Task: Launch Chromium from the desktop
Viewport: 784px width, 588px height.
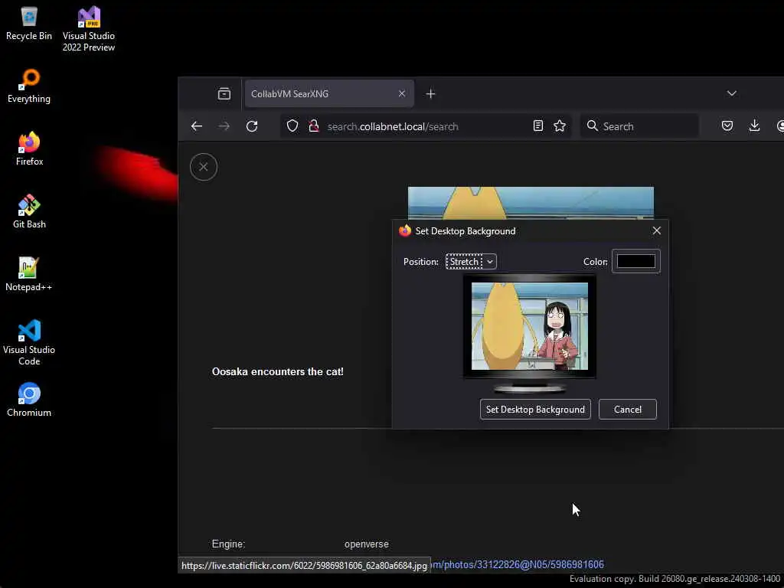Action: (x=29, y=400)
